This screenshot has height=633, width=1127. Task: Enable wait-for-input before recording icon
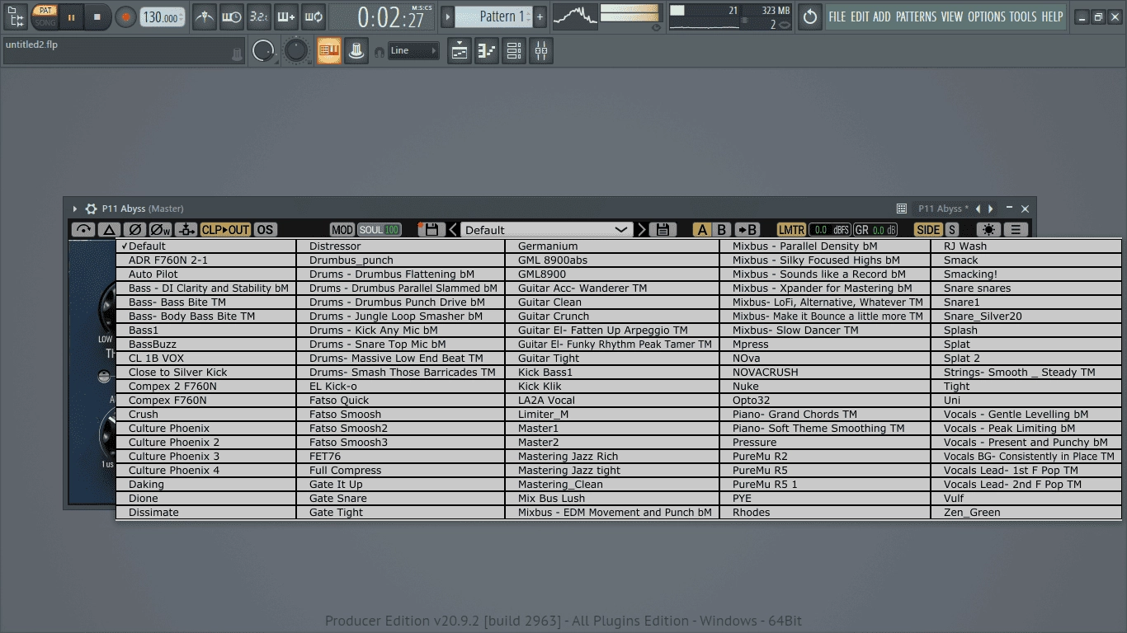point(232,16)
